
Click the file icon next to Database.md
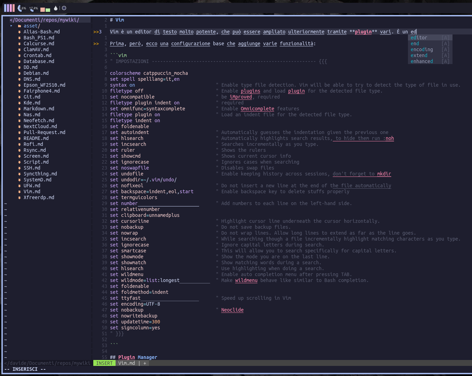19,61
